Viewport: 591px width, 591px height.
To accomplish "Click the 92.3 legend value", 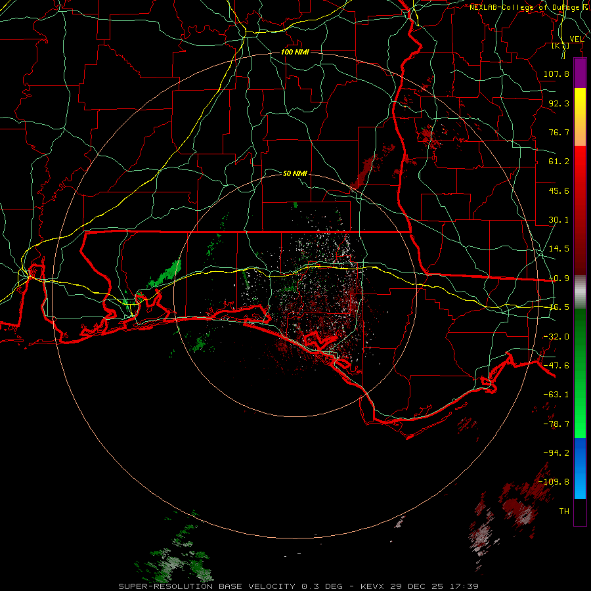I will pos(559,103).
